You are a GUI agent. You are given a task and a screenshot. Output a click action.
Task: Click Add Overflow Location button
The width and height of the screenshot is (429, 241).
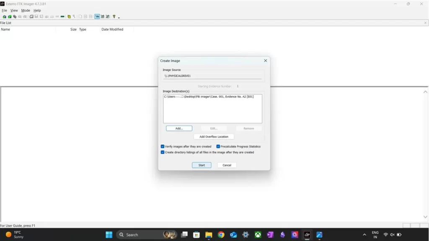pyautogui.click(x=214, y=137)
